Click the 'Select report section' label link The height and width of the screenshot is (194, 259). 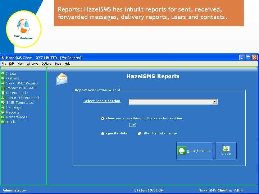102,101
